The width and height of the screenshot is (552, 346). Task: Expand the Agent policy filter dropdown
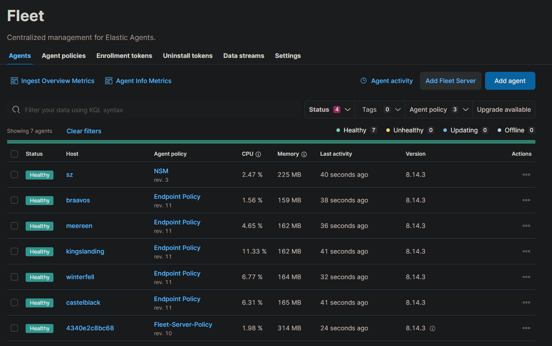(438, 109)
